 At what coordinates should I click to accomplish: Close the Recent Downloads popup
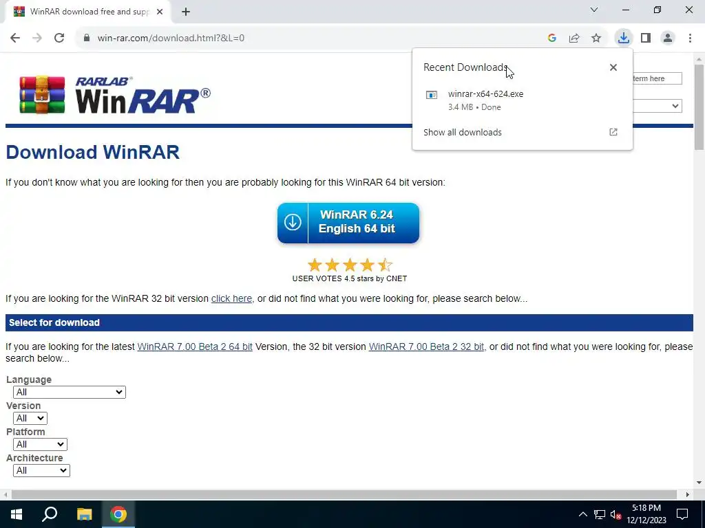pyautogui.click(x=613, y=67)
